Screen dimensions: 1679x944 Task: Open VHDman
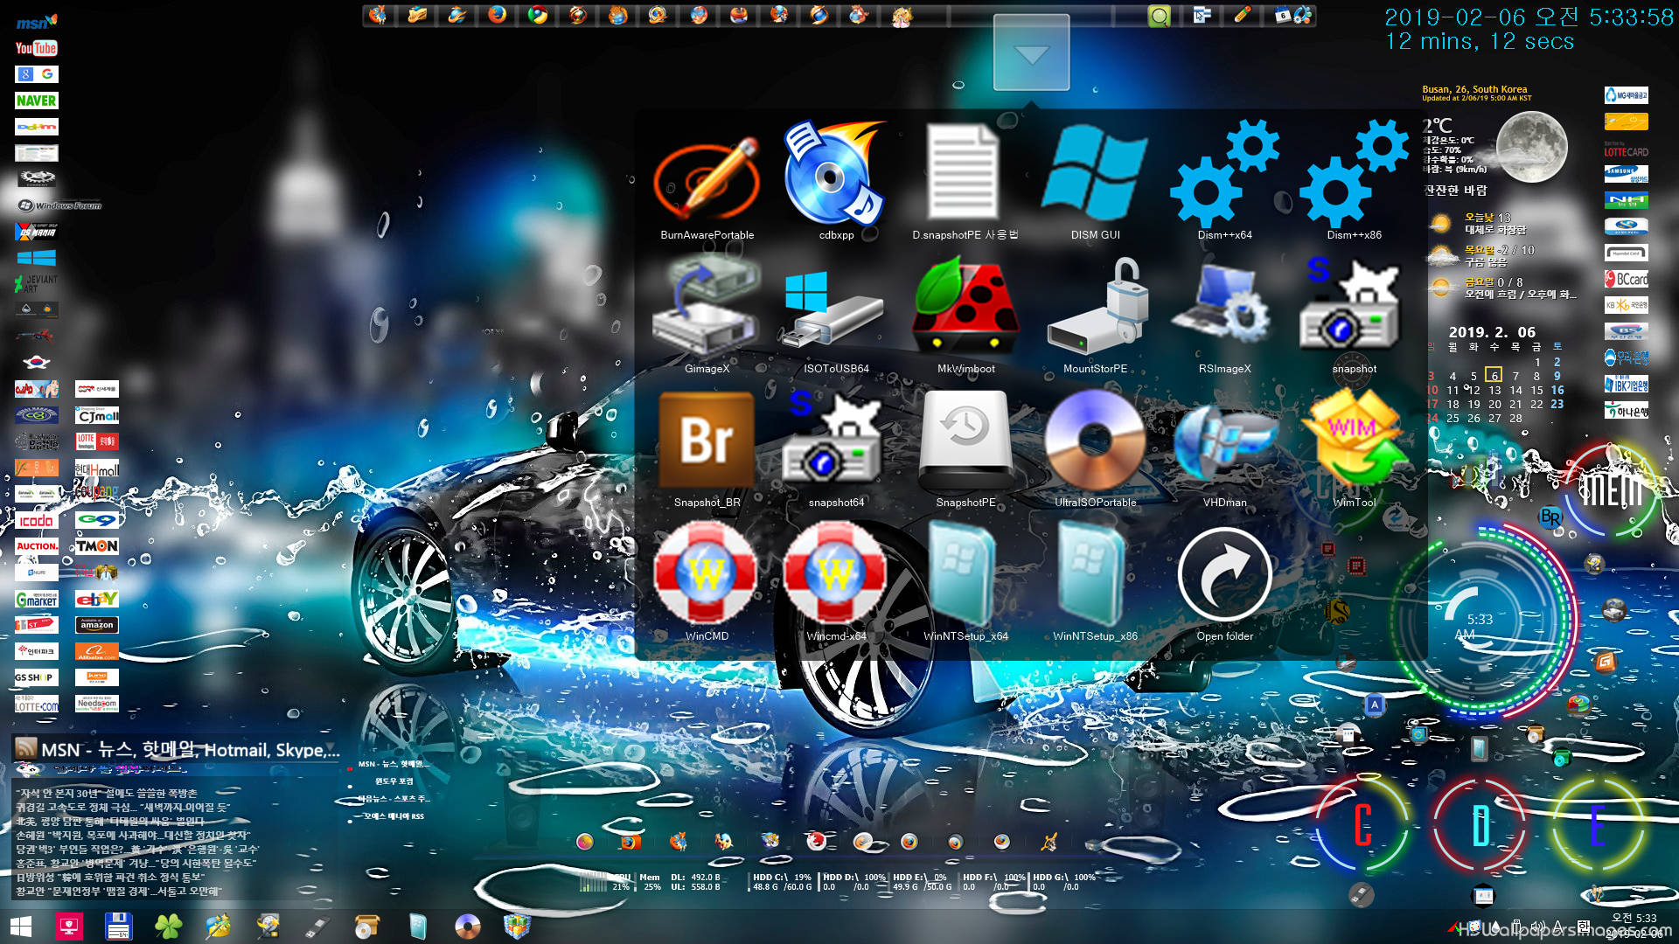[1224, 441]
